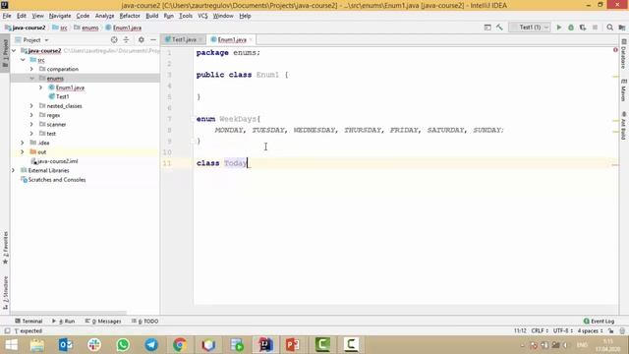
Task: Open WhatsApp from the taskbar
Action: point(123,345)
